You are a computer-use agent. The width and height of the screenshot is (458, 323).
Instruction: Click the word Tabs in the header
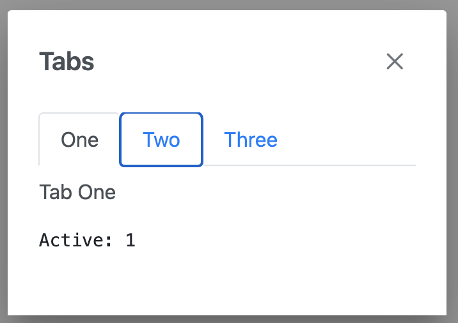coord(67,62)
